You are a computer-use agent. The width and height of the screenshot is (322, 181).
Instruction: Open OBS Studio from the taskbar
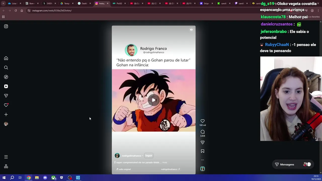point(70,178)
